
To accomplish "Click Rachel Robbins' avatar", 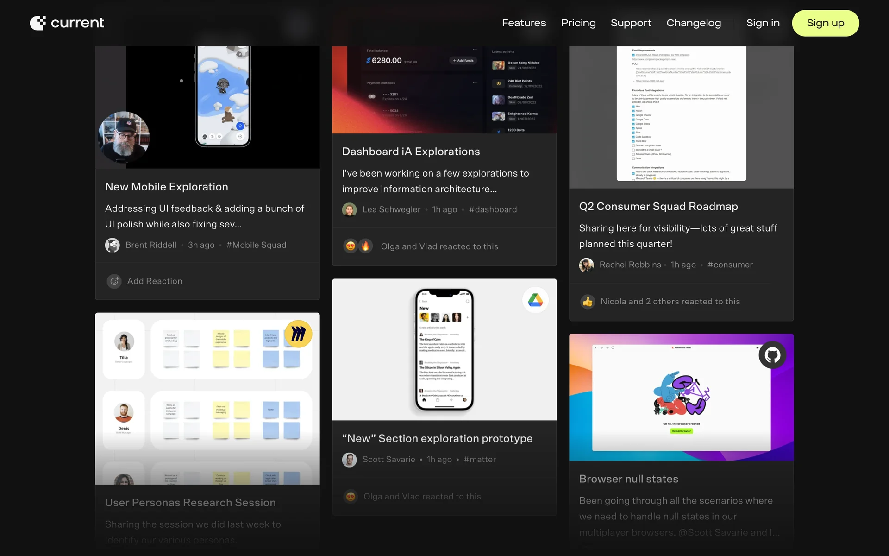I will tap(586, 265).
